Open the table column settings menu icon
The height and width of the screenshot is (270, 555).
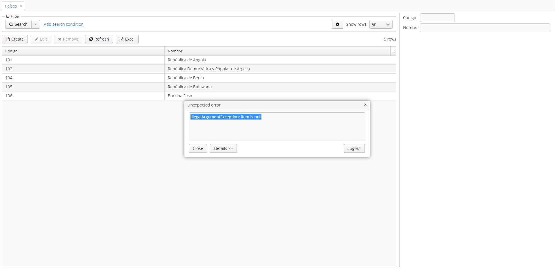coord(393,51)
